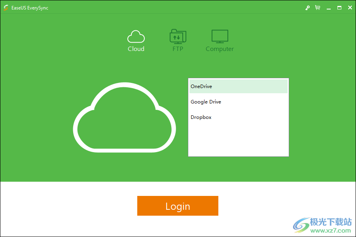Click the large white cloud illustration
The width and height of the screenshot is (356, 237).
click(x=124, y=118)
